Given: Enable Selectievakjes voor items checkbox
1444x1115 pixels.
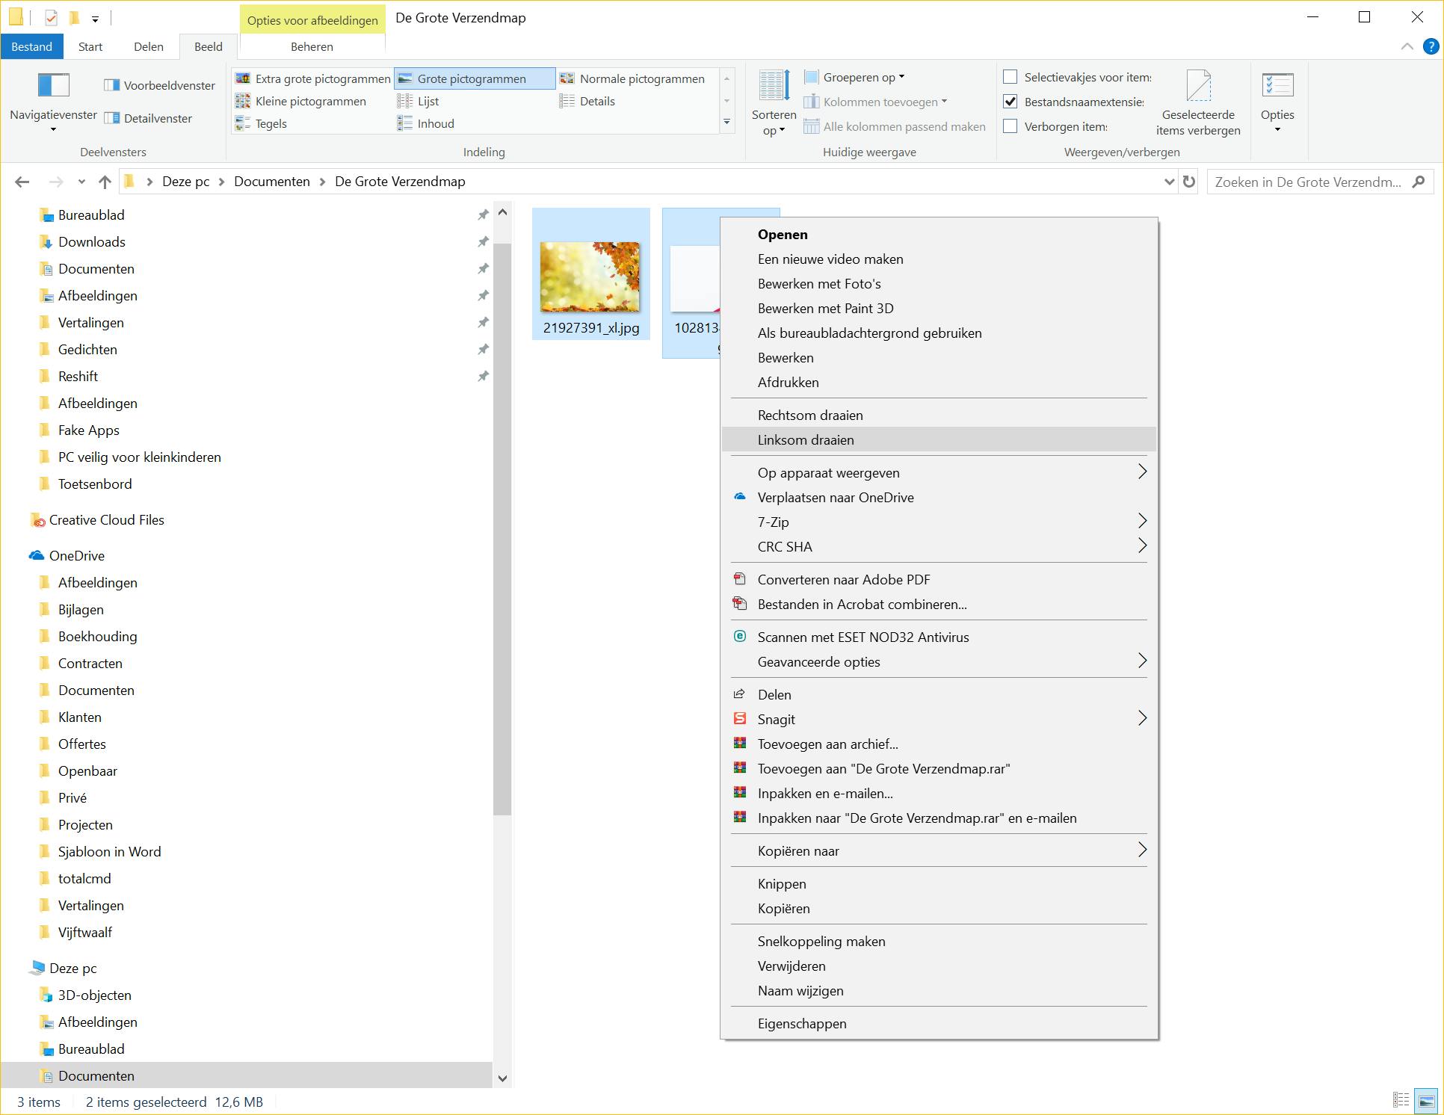Looking at the screenshot, I should 1011,77.
